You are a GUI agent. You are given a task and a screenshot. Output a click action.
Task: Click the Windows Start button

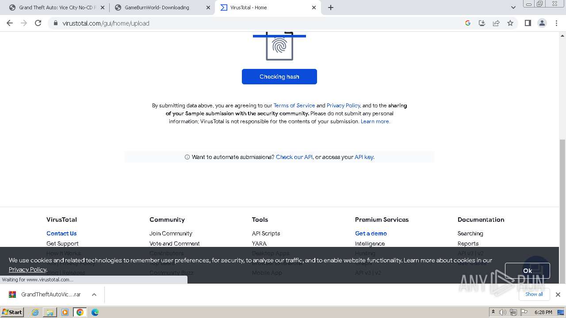12,312
